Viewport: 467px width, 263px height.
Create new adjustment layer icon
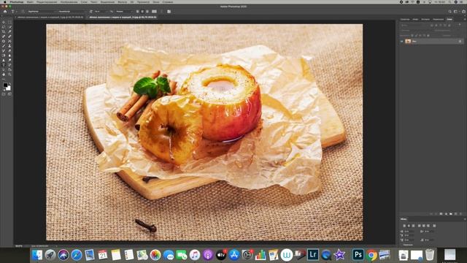tap(446, 214)
